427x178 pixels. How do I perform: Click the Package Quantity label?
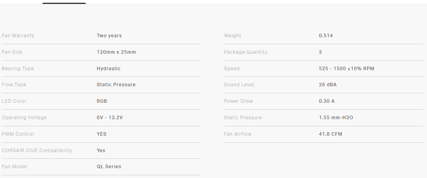[245, 52]
